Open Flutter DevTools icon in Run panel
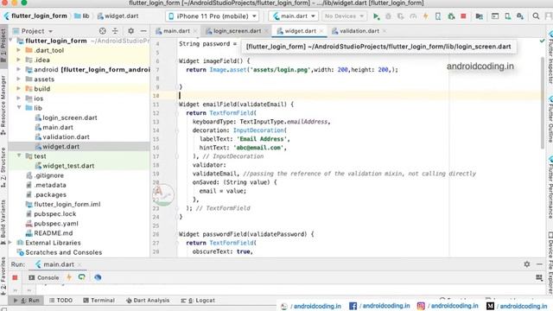 pyautogui.click(x=98, y=277)
